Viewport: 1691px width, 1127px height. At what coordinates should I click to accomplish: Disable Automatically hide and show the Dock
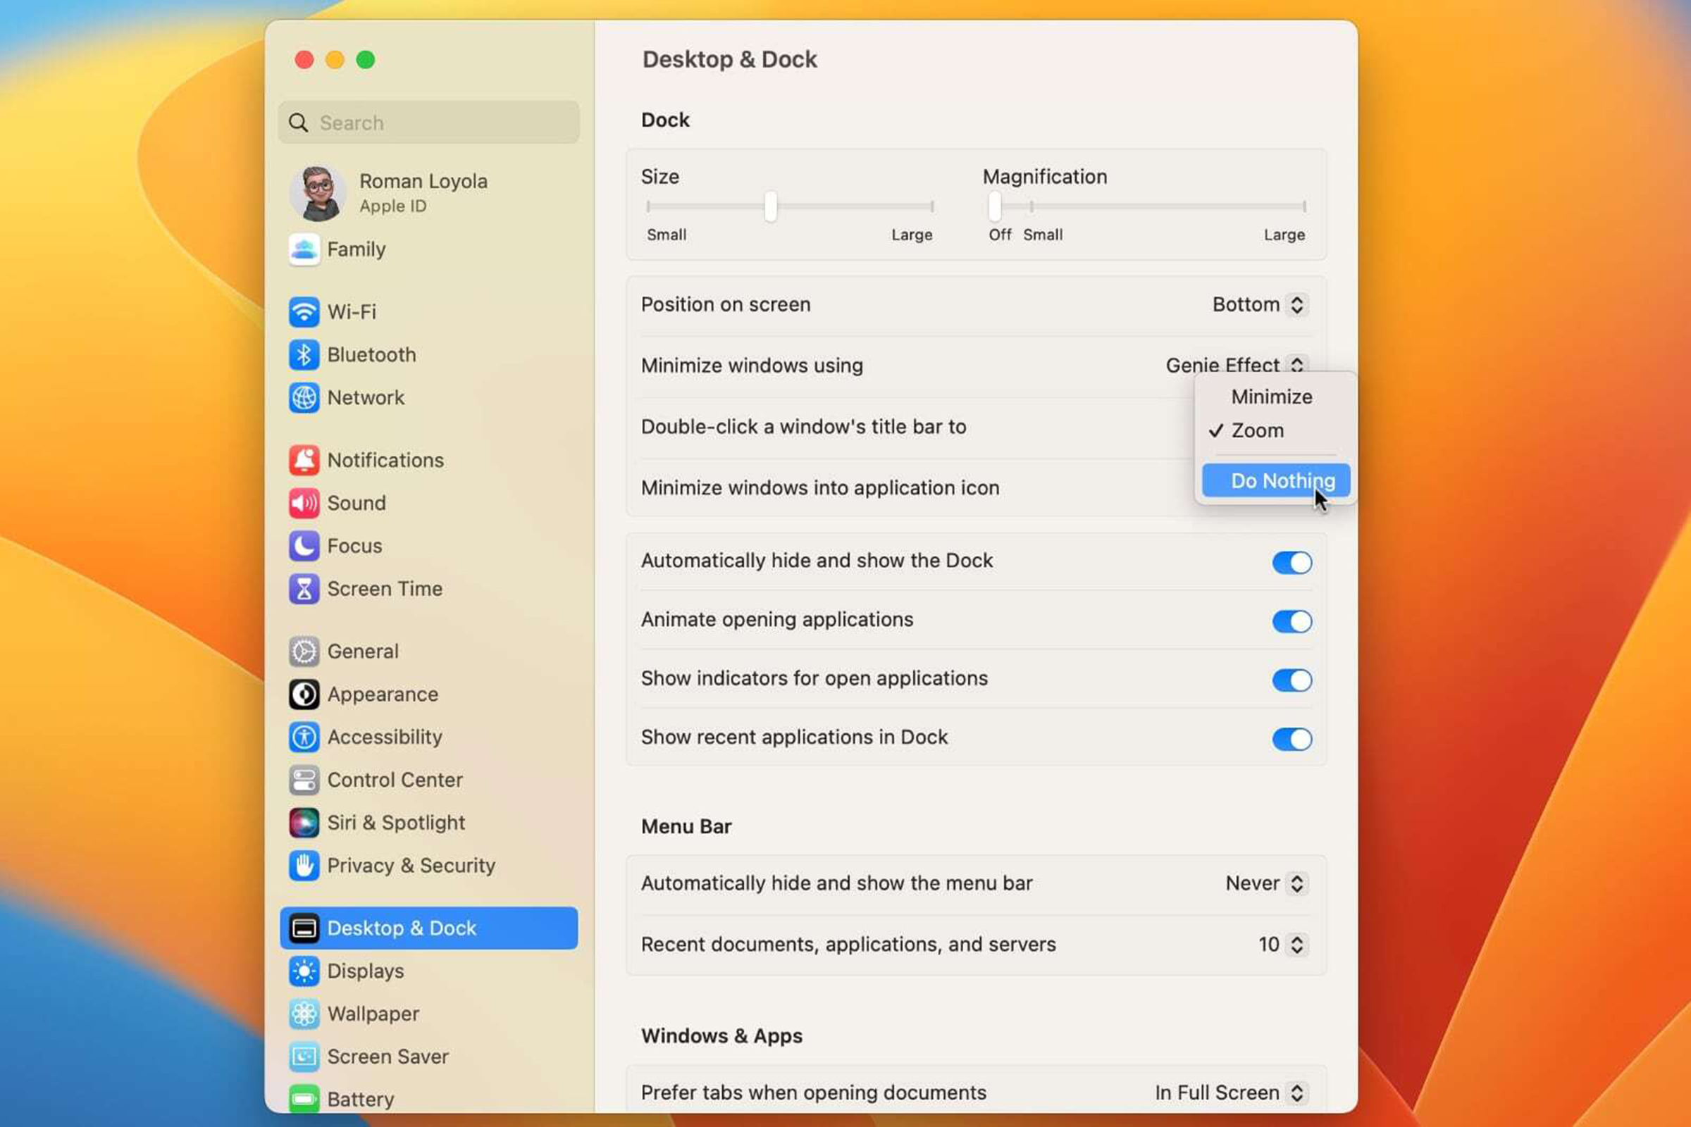point(1292,563)
